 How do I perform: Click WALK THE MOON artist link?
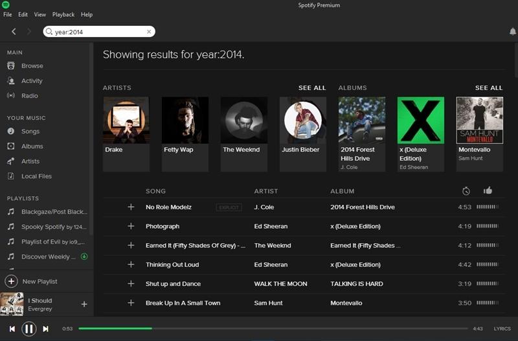280,284
